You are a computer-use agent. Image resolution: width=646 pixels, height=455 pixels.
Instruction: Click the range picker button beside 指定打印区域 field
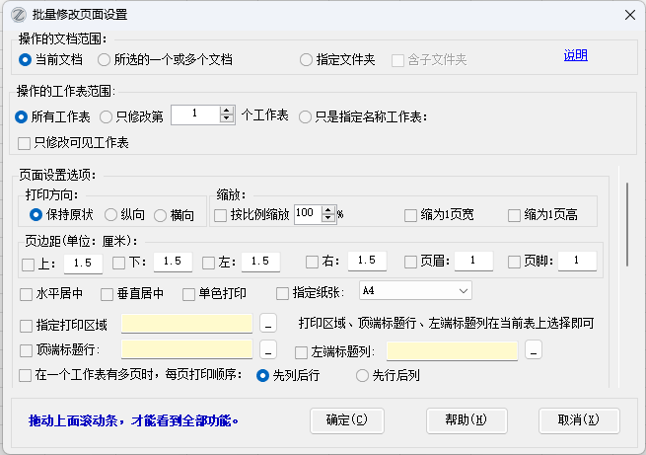click(x=268, y=324)
